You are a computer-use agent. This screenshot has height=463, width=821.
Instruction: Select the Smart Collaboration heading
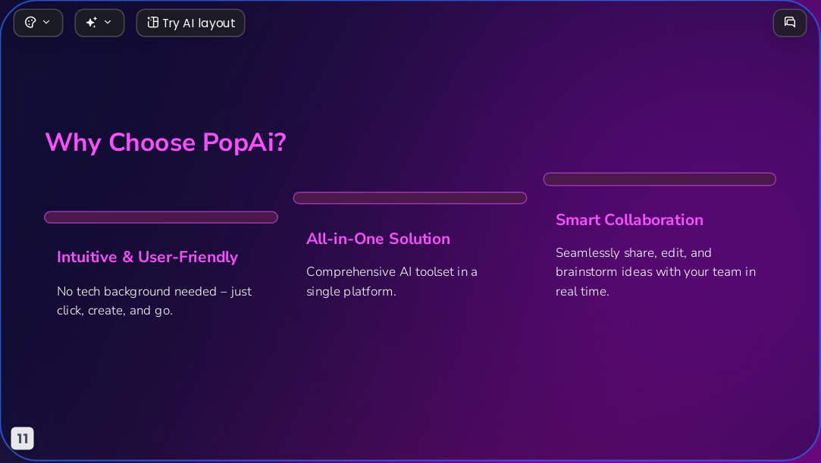point(629,220)
